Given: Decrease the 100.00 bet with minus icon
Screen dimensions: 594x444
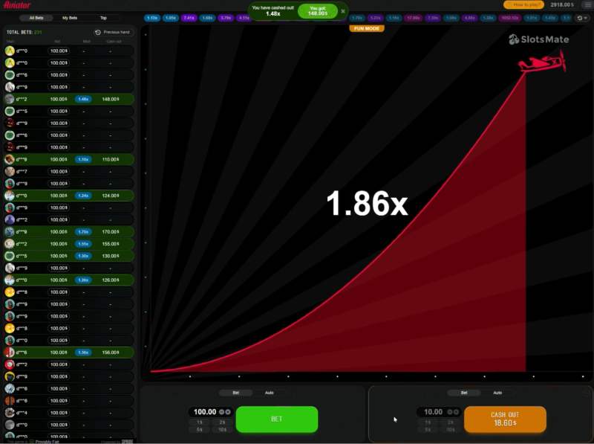Looking at the screenshot, I should [x=221, y=412].
